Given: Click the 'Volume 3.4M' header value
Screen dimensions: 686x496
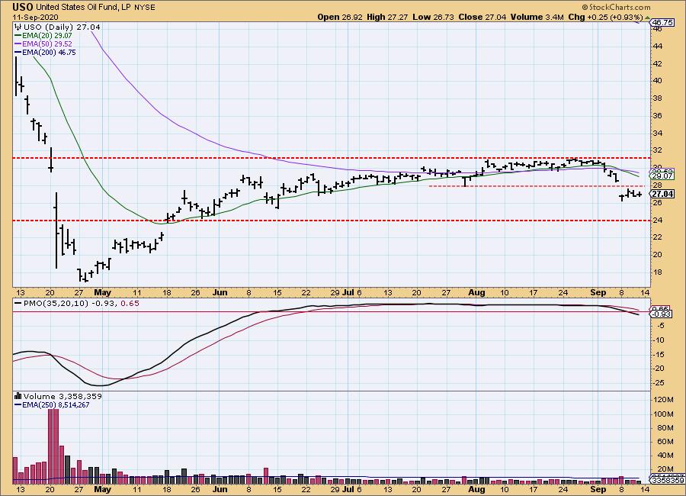Looking at the screenshot, I should pyautogui.click(x=537, y=17).
